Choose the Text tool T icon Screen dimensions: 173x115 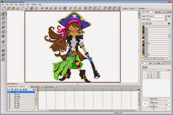coord(3,36)
